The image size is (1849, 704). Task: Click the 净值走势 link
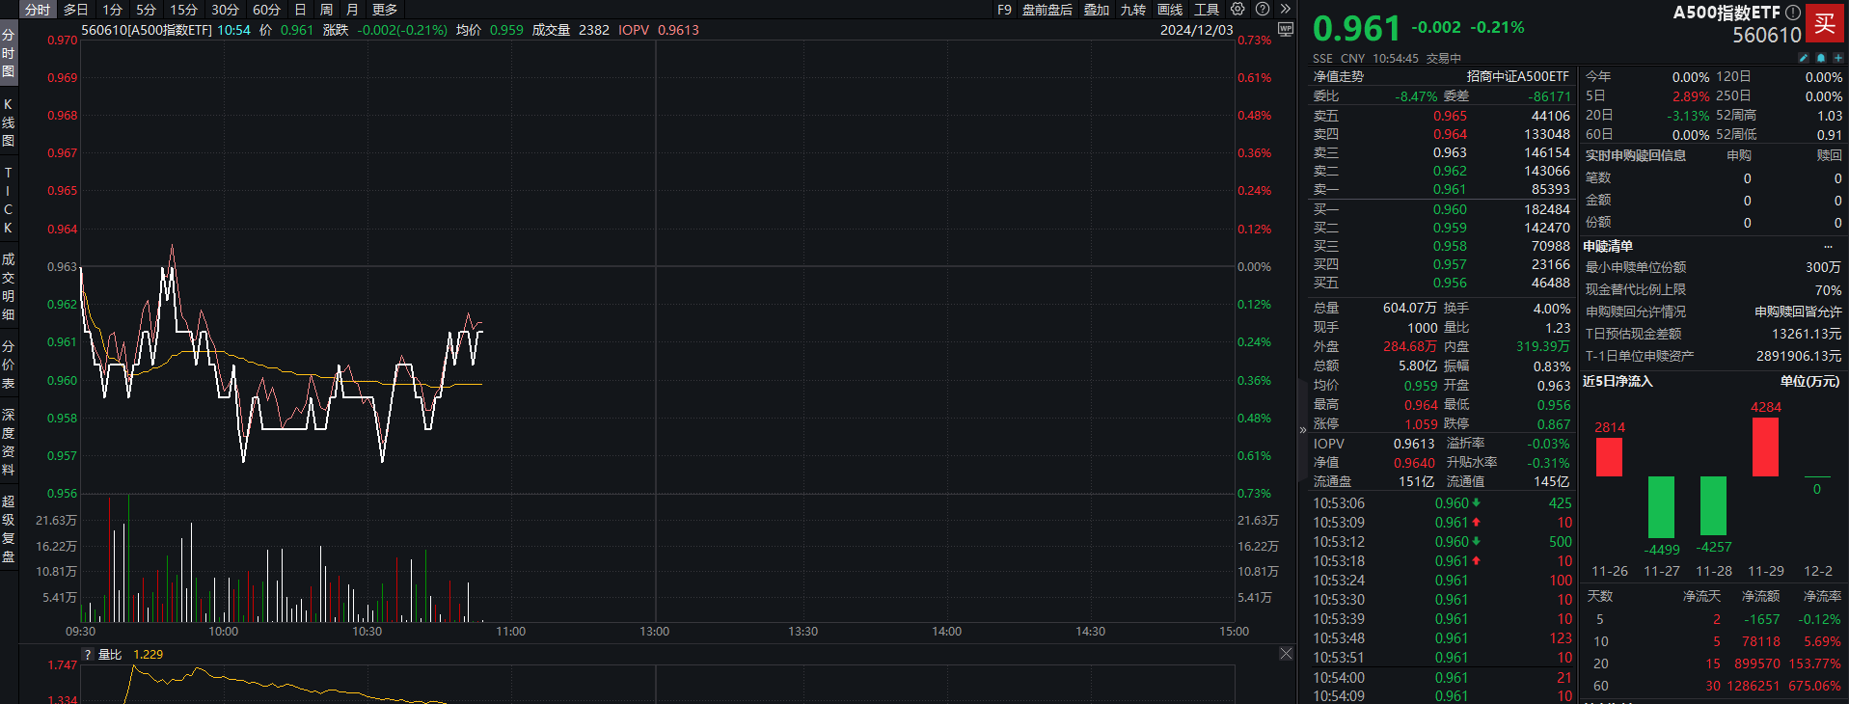click(1338, 76)
